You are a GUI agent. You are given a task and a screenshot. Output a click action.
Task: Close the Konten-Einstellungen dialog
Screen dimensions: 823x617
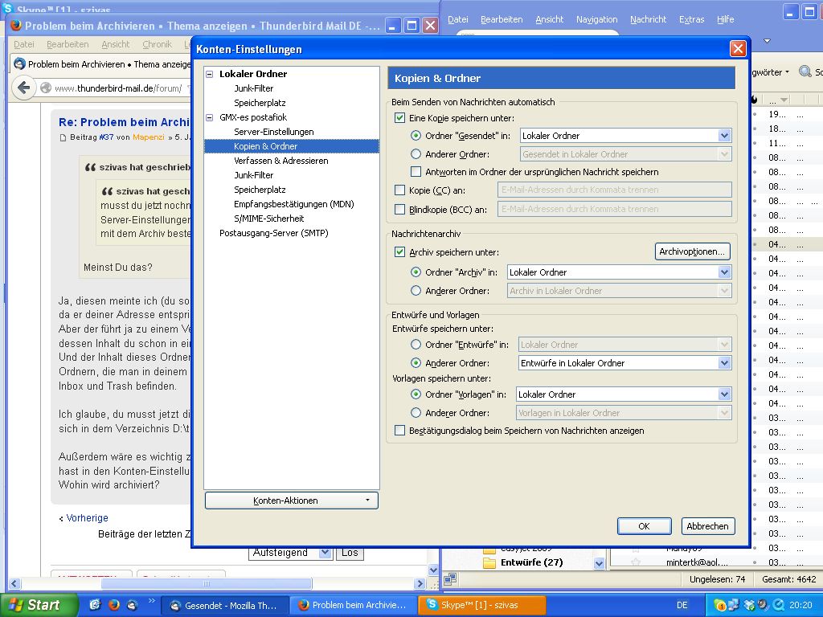[738, 49]
